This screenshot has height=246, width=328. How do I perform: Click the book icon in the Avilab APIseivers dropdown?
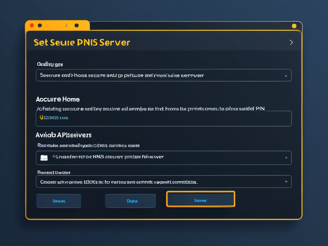click(44, 158)
